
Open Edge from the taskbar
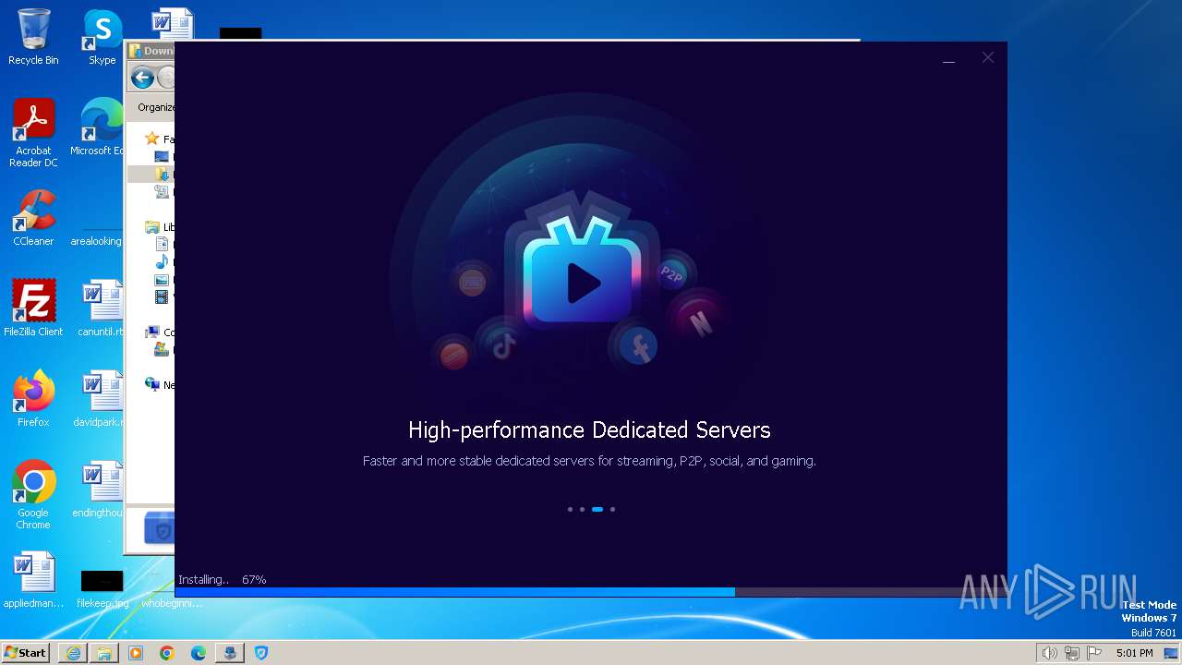click(x=199, y=653)
